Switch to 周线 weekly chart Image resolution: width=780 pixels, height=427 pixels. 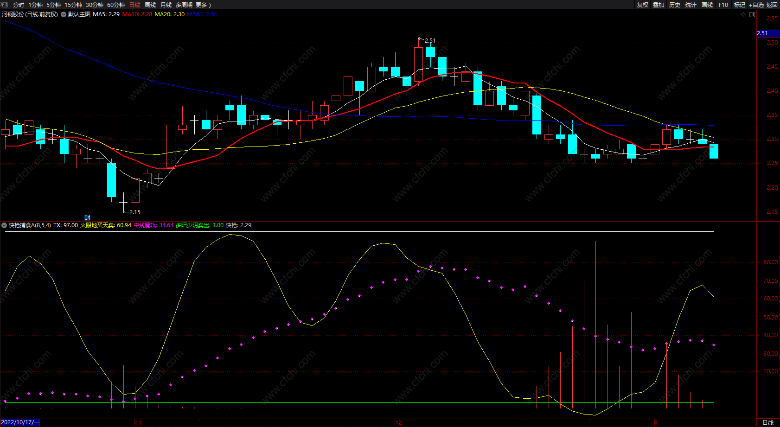[150, 5]
